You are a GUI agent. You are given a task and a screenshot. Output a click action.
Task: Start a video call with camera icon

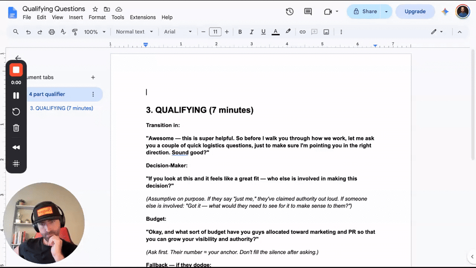pos(328,12)
